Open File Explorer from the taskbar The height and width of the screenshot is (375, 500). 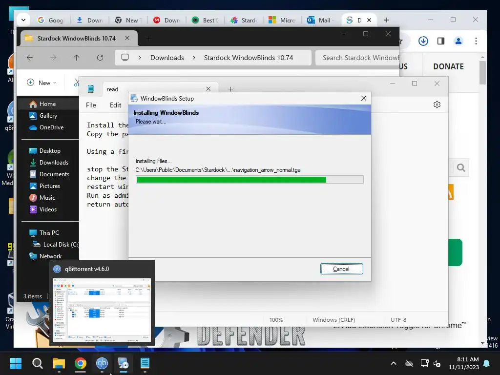(x=59, y=363)
